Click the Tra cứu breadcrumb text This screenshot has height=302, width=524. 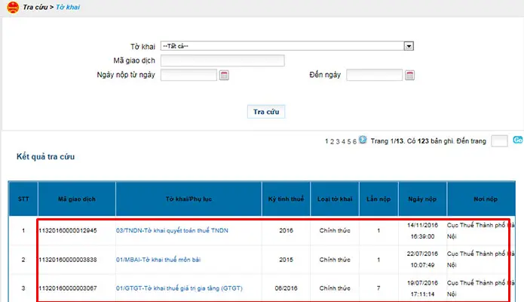pos(35,7)
